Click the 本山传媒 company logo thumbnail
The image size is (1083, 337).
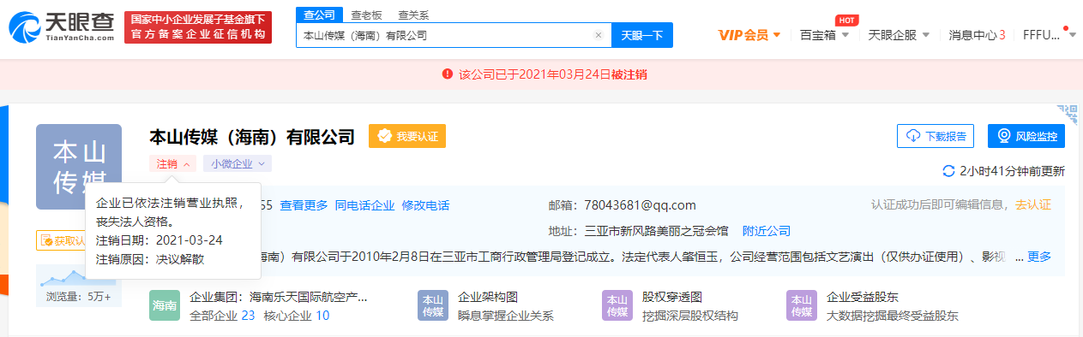79,167
